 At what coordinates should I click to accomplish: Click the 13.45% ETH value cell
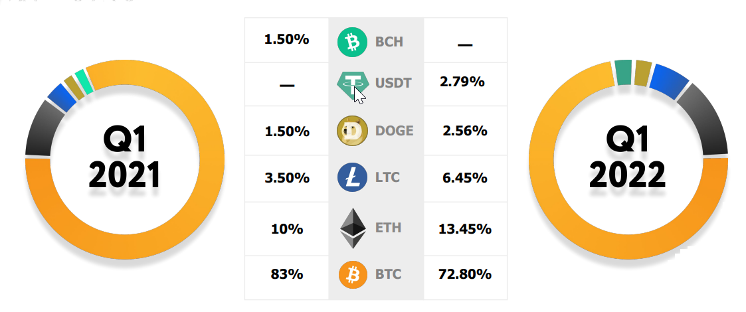465,229
